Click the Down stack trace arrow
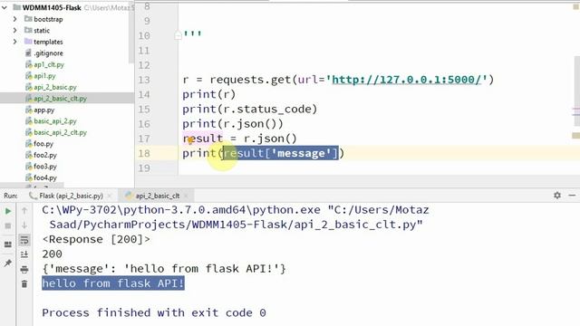The image size is (580, 326). [24, 225]
